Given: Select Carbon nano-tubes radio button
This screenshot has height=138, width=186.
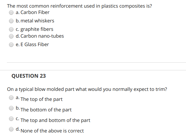Looking at the screenshot, I should 11,36.
